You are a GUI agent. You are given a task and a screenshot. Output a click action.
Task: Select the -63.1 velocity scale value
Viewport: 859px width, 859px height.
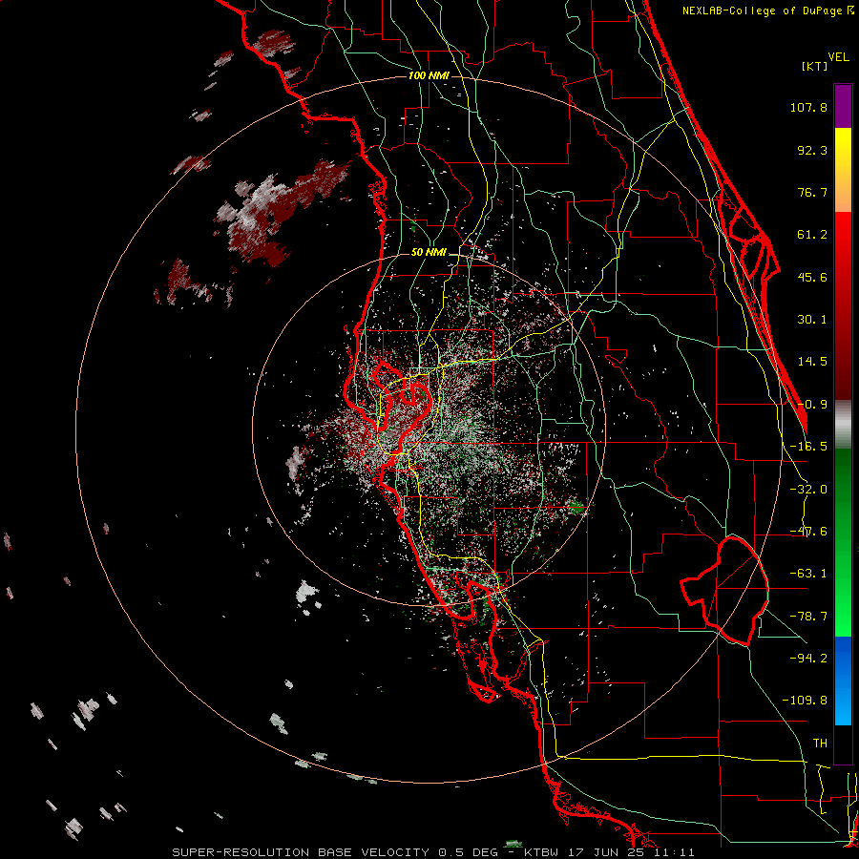click(x=808, y=574)
